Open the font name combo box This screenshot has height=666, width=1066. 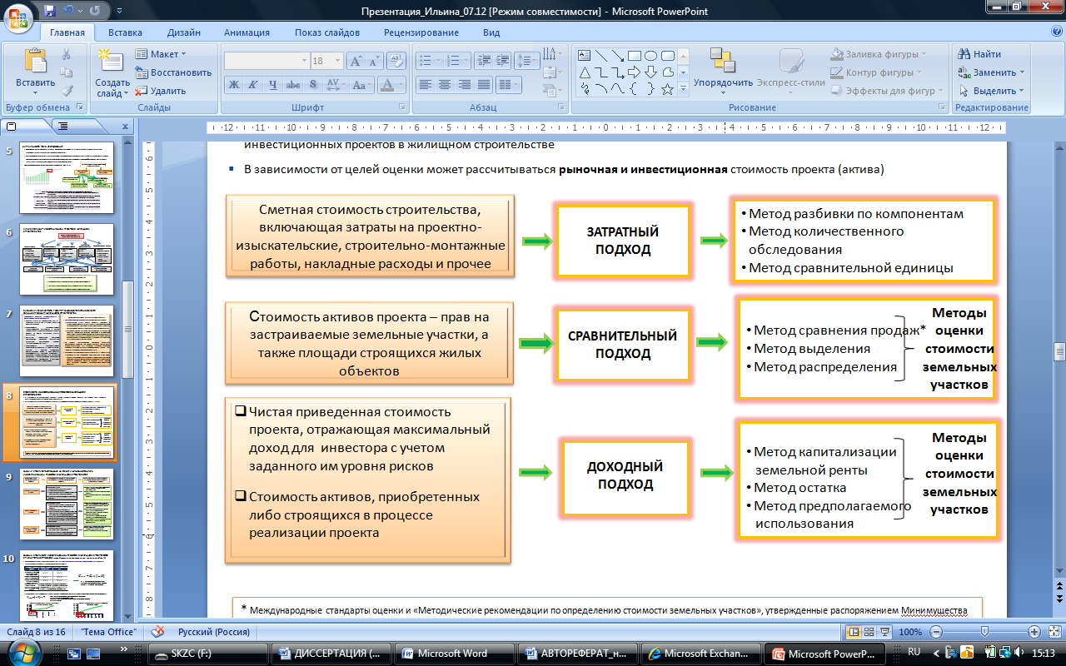tap(266, 61)
